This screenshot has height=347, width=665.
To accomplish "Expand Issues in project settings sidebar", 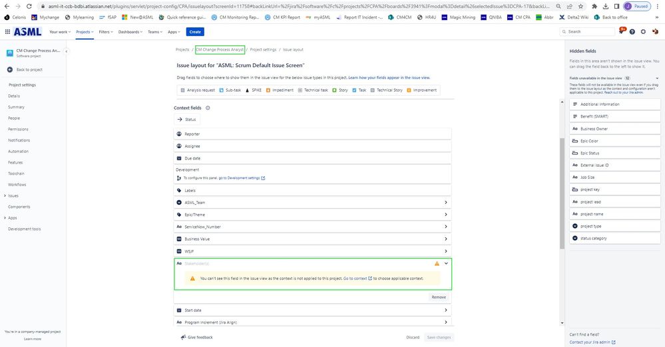I will (x=5, y=195).
